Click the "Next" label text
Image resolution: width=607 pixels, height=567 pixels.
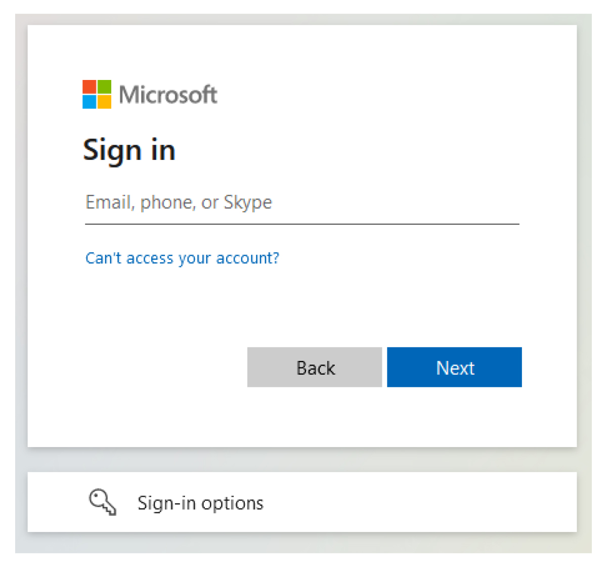pos(455,368)
